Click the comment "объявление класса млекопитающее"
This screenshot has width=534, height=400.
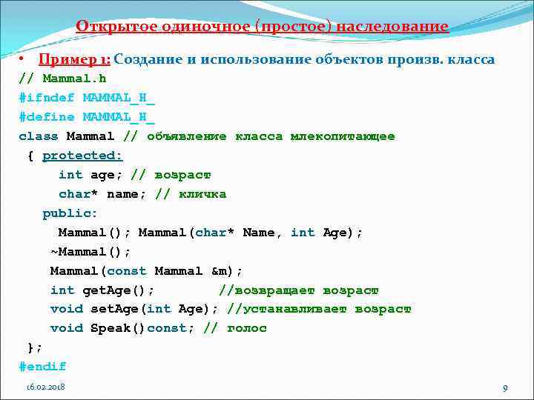tap(271, 136)
